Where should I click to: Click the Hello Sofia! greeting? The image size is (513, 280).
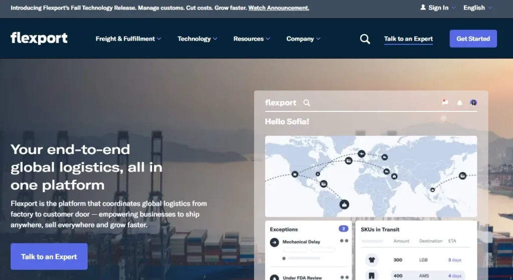click(287, 121)
